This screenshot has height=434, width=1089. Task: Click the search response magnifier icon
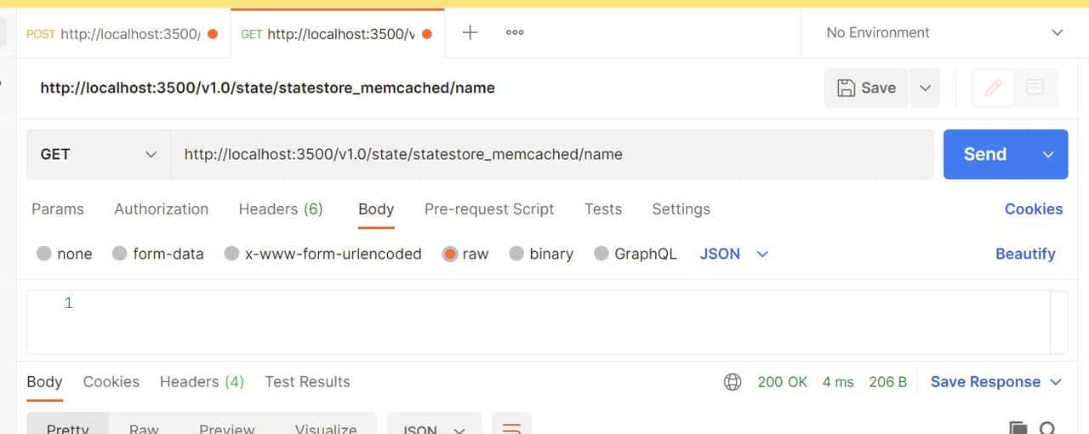1047,427
